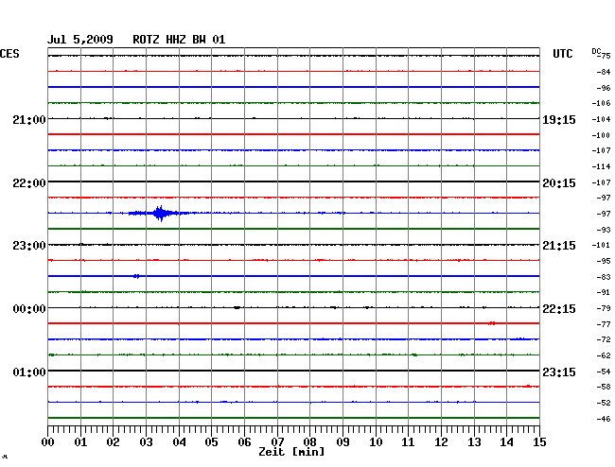The height and width of the screenshot is (467, 615).
Task: Select the 22:00 local time label
Action: [29, 183]
